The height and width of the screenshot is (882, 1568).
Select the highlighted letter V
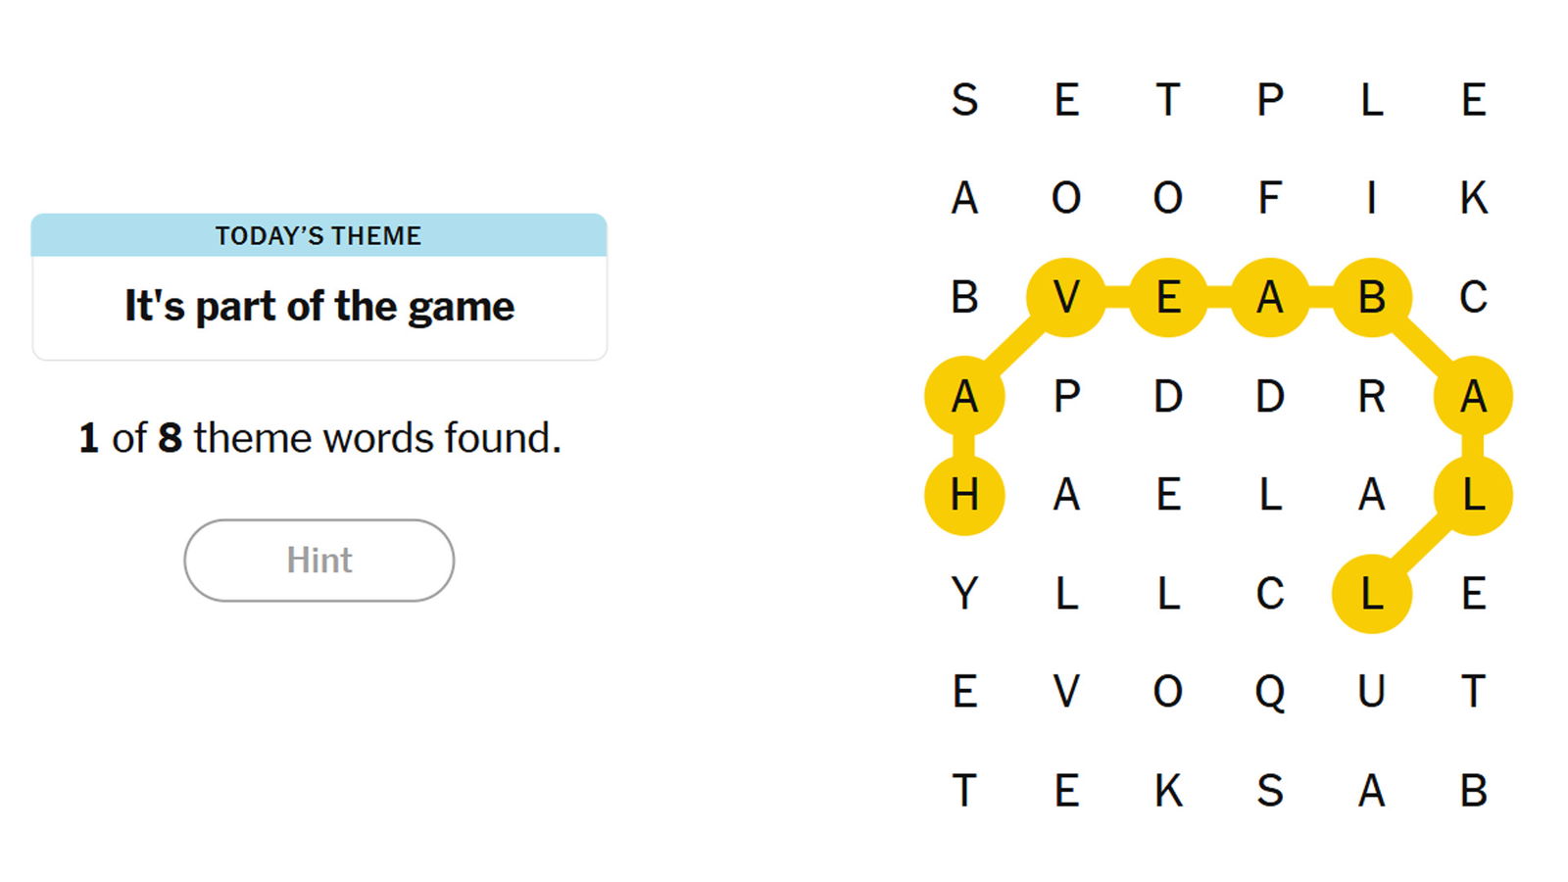[1066, 297]
